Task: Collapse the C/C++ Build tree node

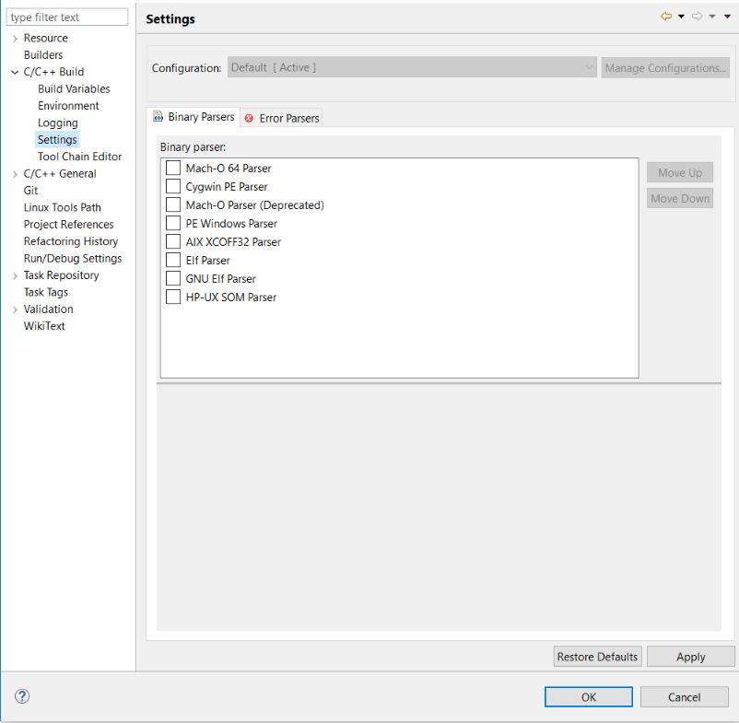Action: tap(15, 72)
